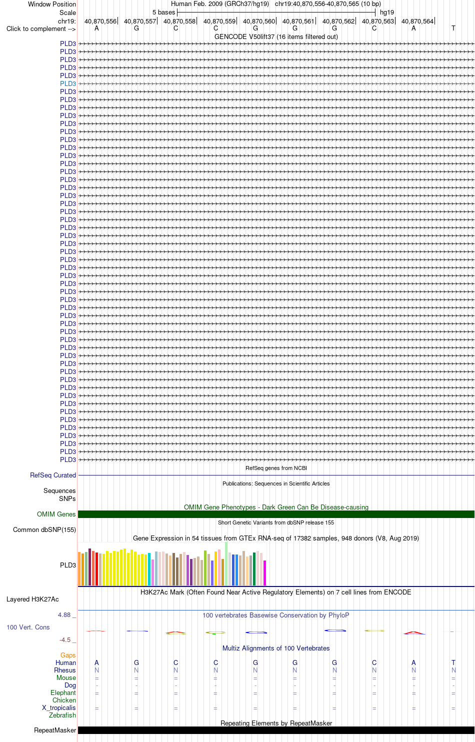Viewport: 475px width, 742px height.
Task: Click the Layered H3K27Ac label
Action: [x=32, y=599]
